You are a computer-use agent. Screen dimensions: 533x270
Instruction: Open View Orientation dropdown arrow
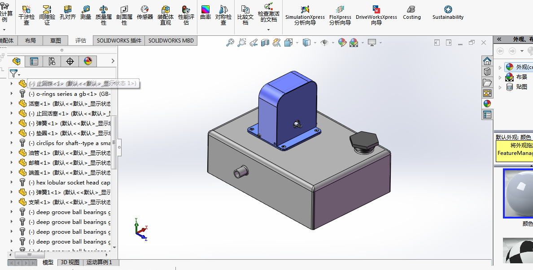coord(297,43)
